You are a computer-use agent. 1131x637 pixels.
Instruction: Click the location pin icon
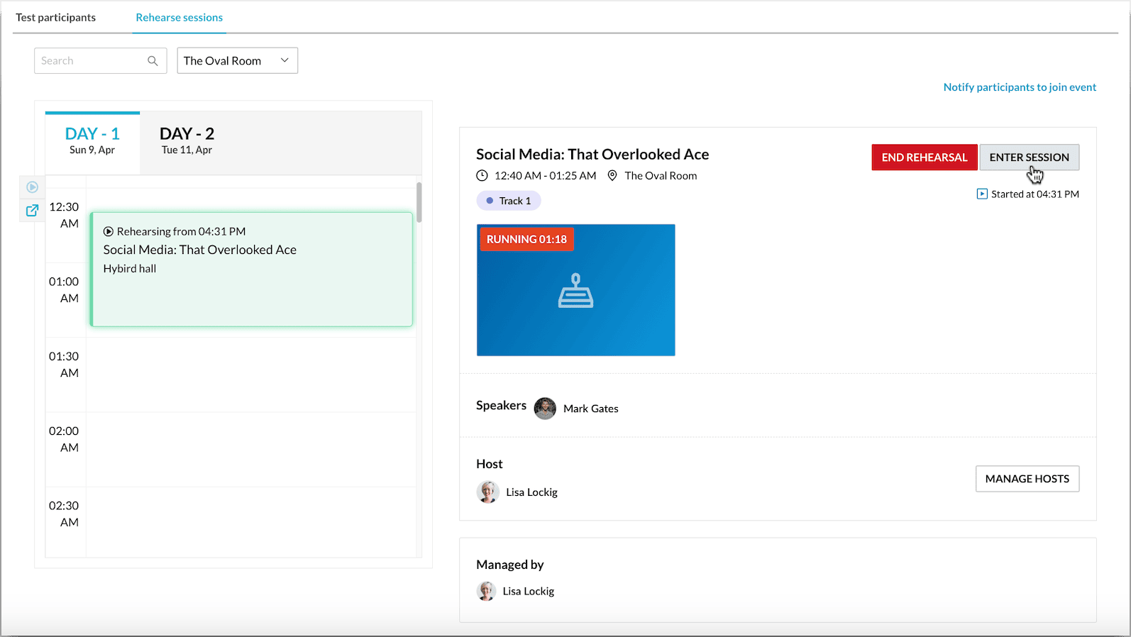coord(612,176)
